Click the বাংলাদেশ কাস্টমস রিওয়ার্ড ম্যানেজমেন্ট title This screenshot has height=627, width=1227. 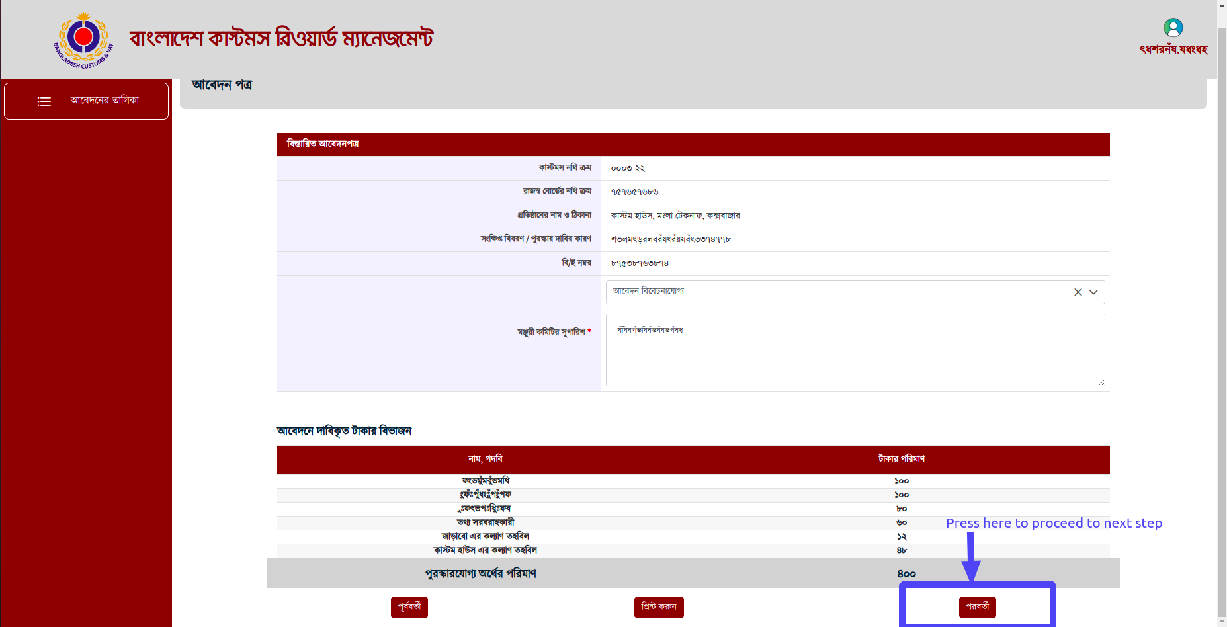click(x=281, y=38)
